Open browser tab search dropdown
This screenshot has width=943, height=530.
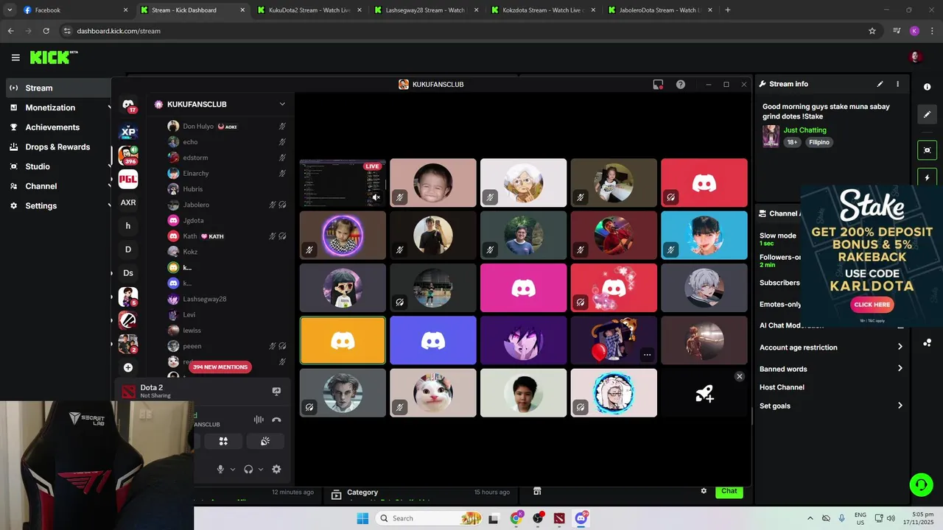10,10
